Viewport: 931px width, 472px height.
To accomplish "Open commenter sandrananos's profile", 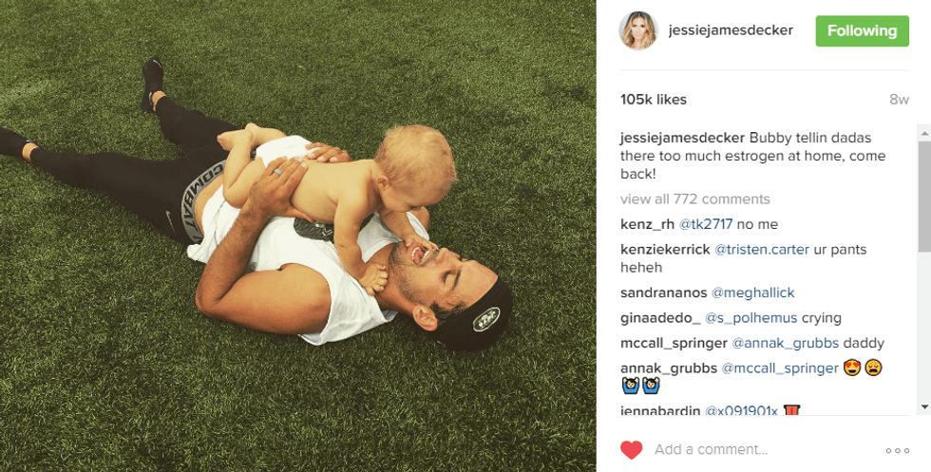I will tap(664, 293).
